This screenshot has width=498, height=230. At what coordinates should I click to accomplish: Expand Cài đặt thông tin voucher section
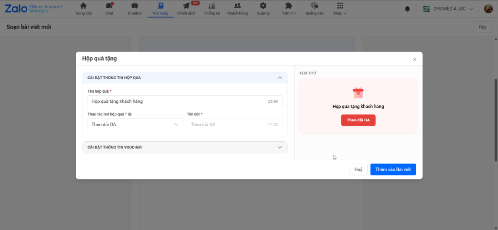[x=280, y=148]
